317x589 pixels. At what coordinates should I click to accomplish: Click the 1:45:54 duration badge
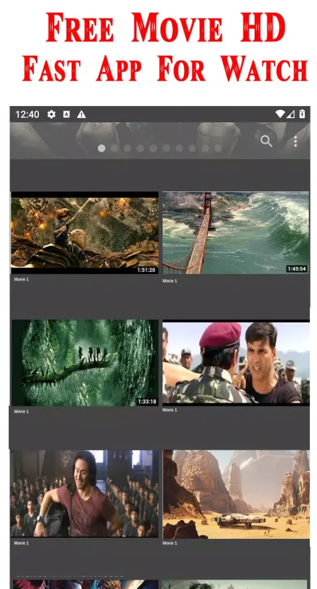[296, 269]
